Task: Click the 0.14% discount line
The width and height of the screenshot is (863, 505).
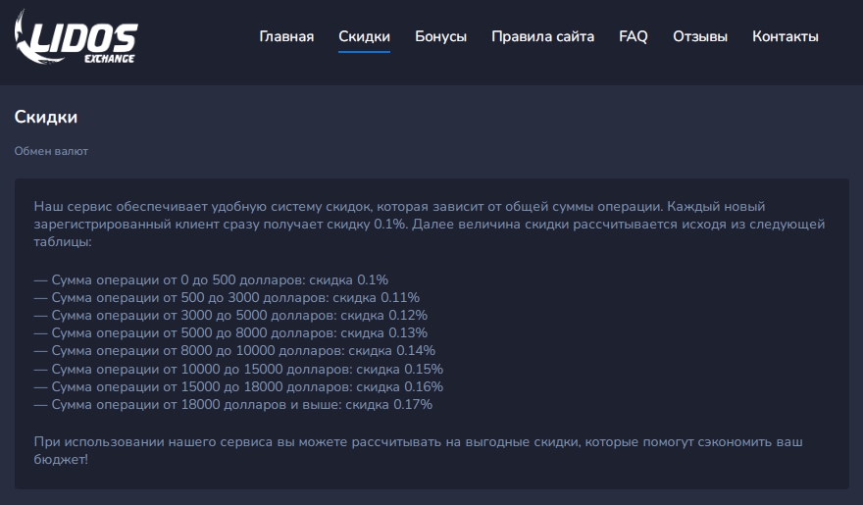Action: 234,350
